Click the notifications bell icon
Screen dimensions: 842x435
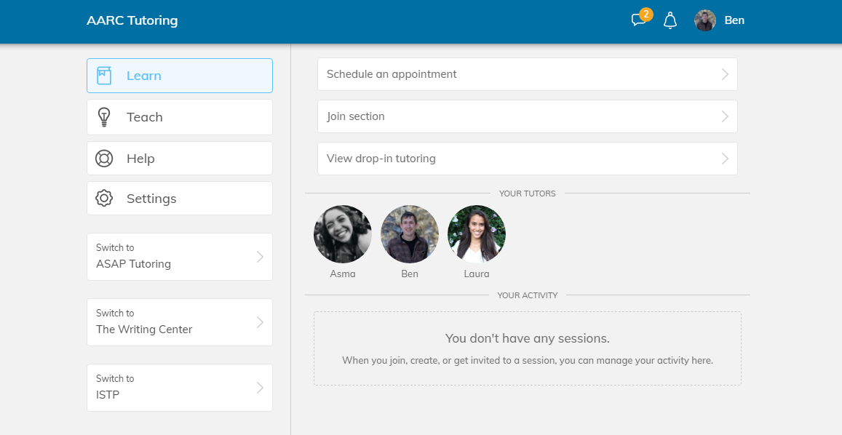point(670,21)
